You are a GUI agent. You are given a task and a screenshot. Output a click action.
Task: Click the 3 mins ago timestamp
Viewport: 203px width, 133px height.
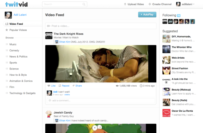(147, 86)
